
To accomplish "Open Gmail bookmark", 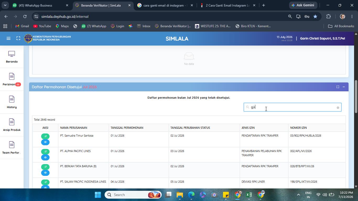I will click(x=22, y=26).
